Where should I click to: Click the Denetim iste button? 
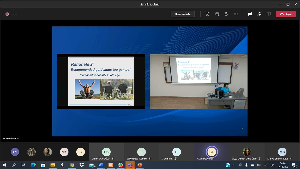183,14
